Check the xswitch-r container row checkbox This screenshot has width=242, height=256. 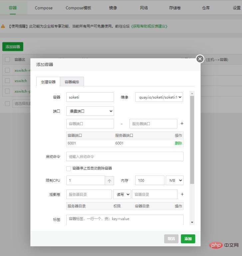(x=7, y=70)
